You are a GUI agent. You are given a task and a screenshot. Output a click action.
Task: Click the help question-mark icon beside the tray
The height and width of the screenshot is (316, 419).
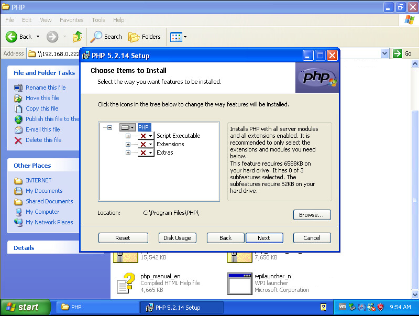pyautogui.click(x=323, y=308)
